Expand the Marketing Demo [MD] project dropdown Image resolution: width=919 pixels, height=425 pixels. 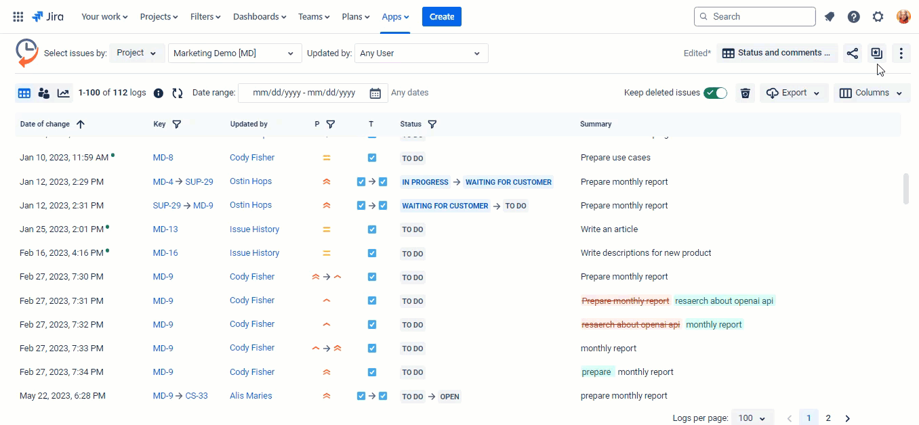pyautogui.click(x=234, y=53)
